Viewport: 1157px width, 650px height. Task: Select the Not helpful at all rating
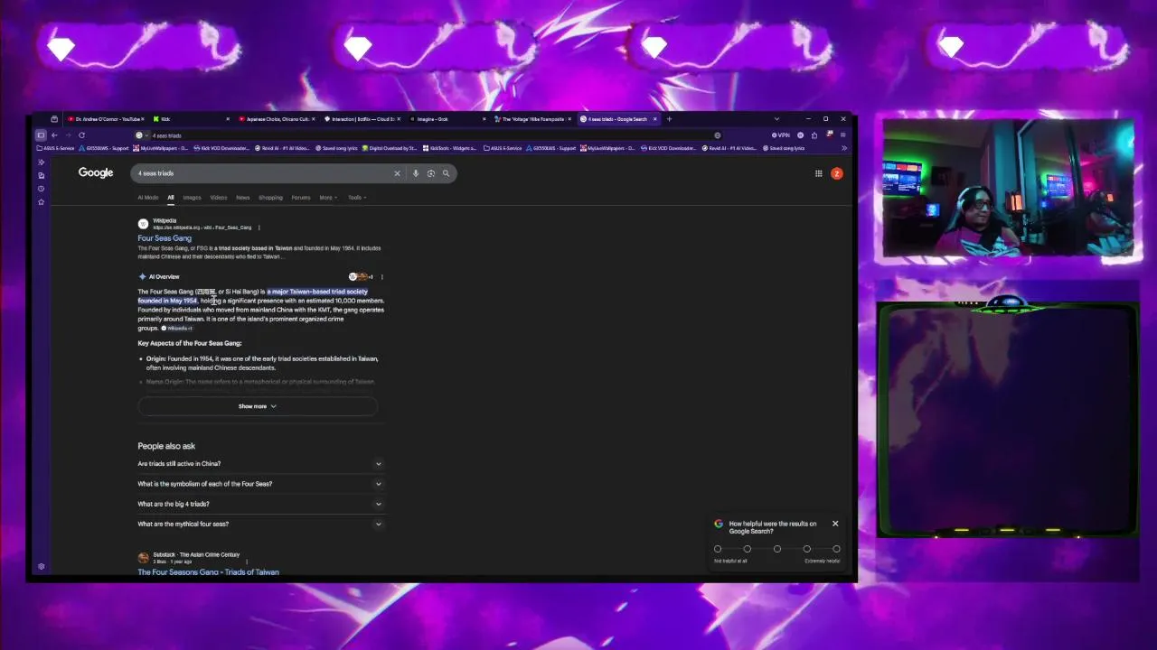(x=718, y=549)
